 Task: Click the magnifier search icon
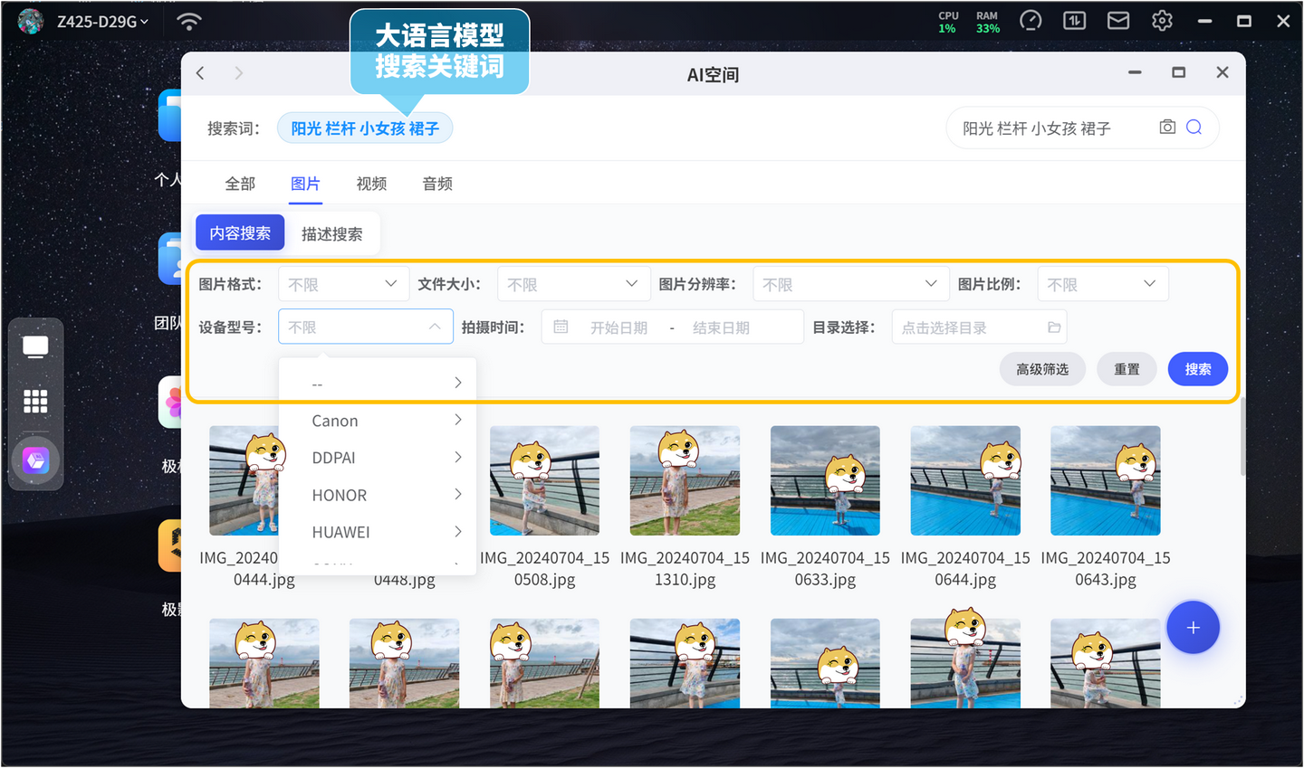click(1194, 128)
